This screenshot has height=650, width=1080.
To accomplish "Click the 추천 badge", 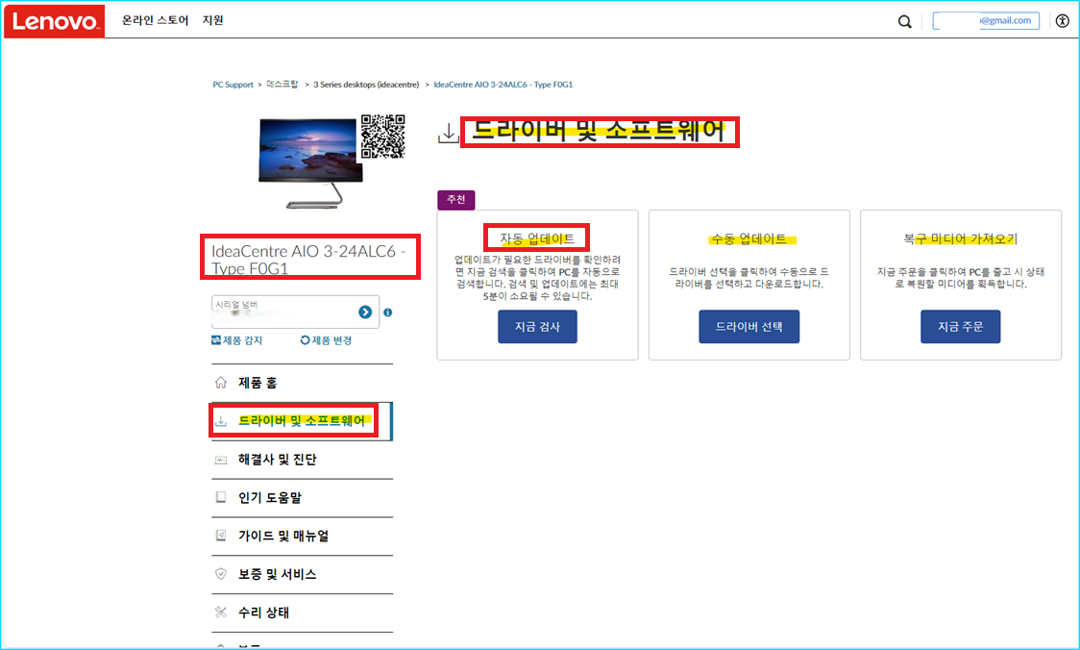I will (456, 199).
